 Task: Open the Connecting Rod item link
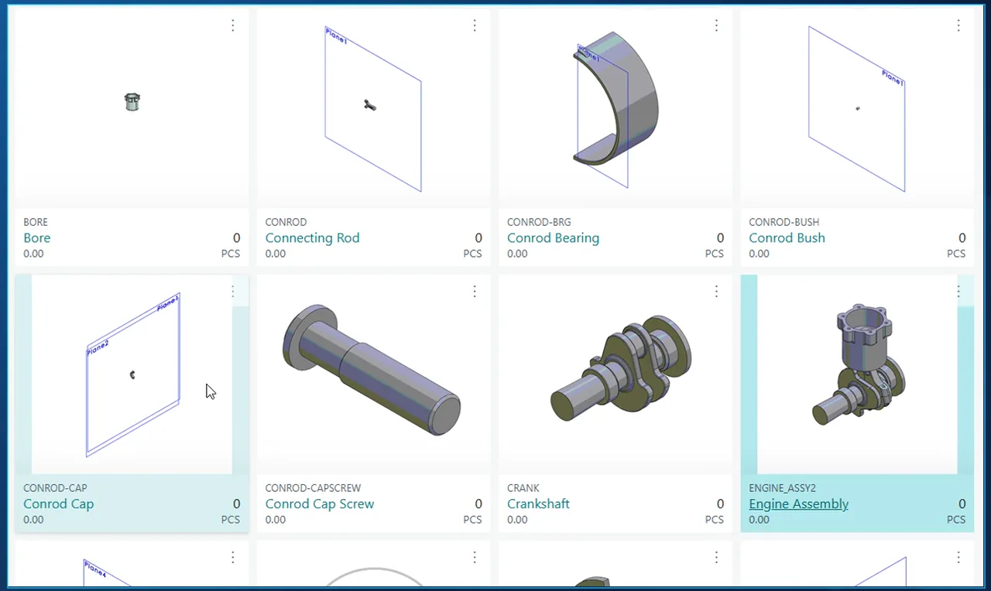(x=312, y=237)
